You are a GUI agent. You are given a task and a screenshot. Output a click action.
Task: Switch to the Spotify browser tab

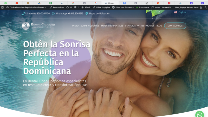(x=5, y=3)
